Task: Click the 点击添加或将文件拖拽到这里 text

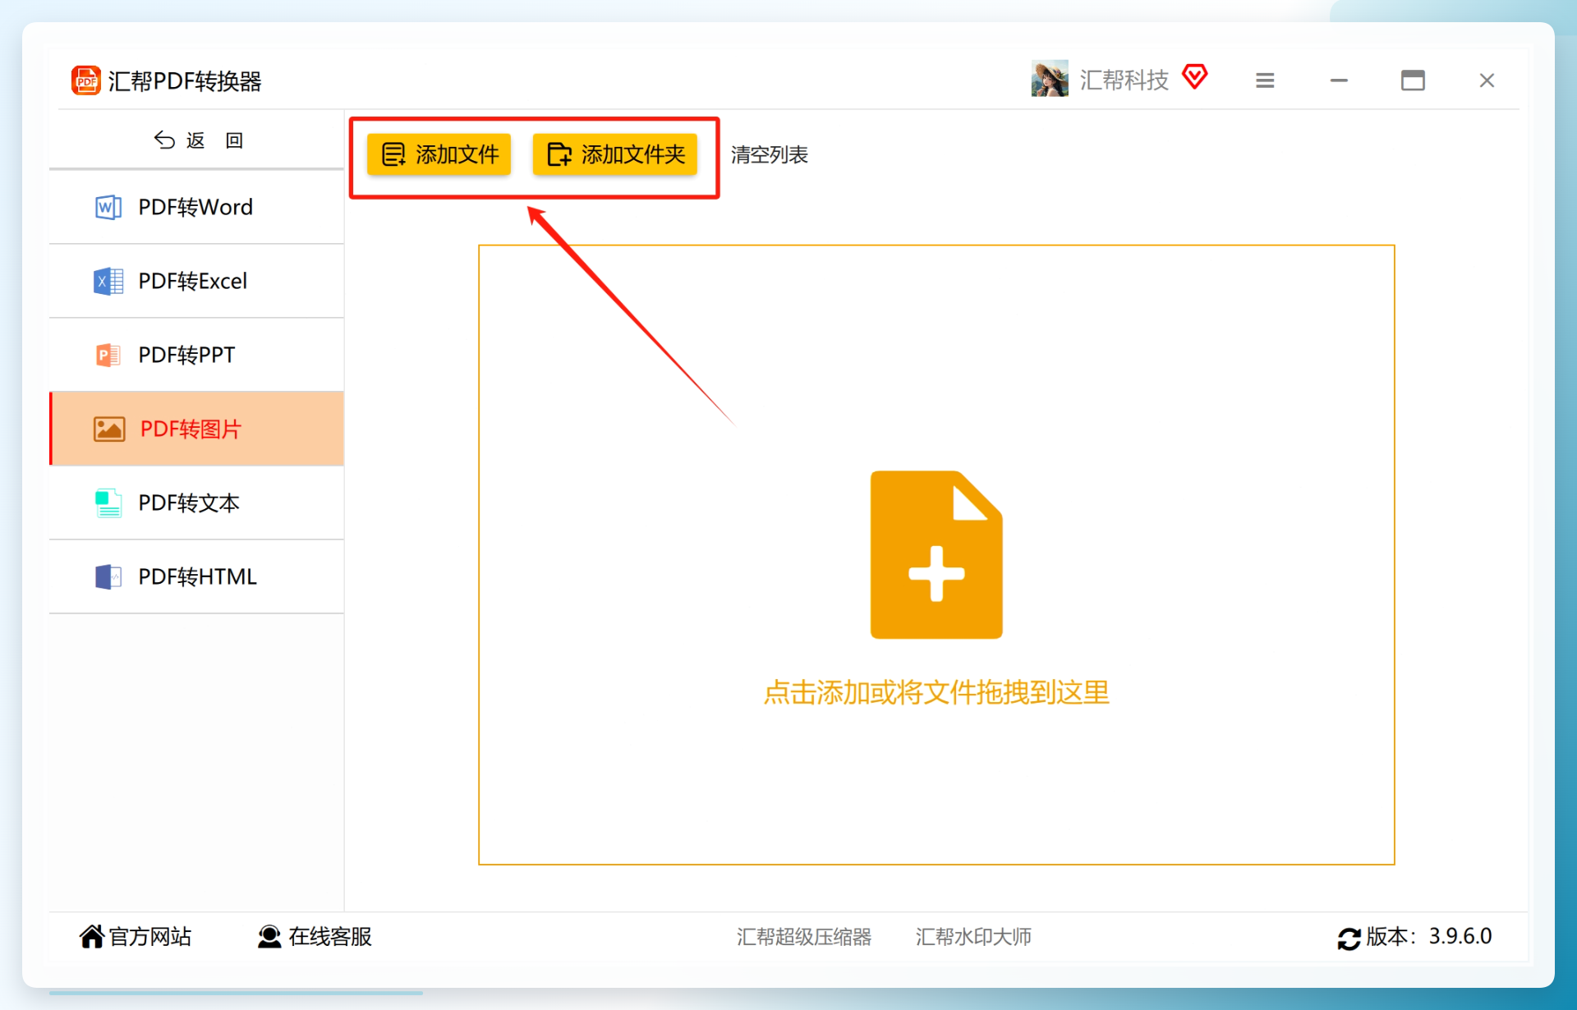Action: (x=936, y=692)
